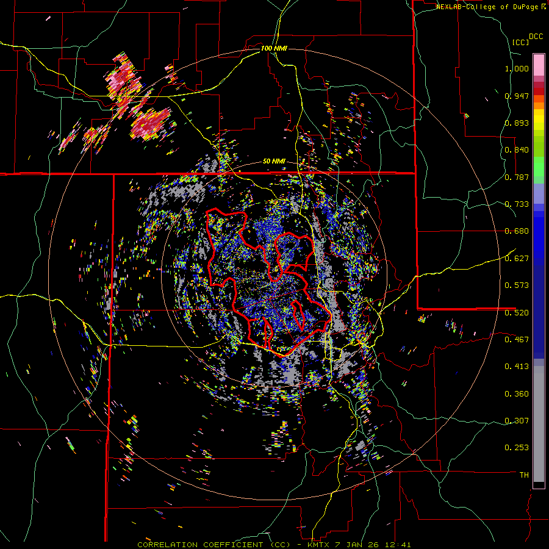Click the 0.253 scale value

[517, 448]
